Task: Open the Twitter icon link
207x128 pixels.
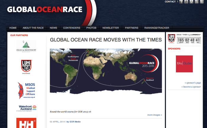Action: click(202, 2)
